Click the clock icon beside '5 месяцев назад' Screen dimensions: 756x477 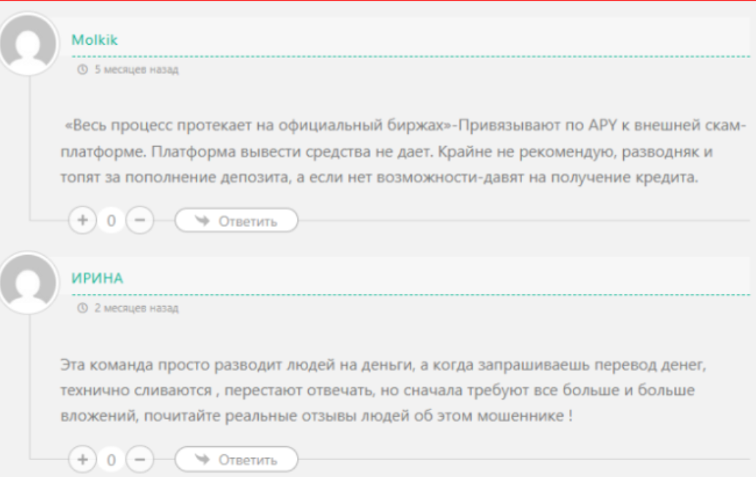[x=82, y=70]
